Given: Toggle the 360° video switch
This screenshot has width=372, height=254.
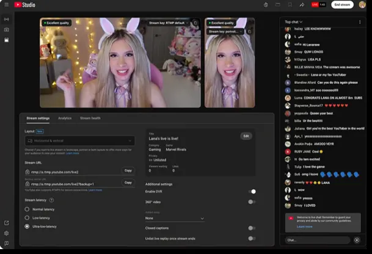Looking at the screenshot, I should pyautogui.click(x=252, y=202).
